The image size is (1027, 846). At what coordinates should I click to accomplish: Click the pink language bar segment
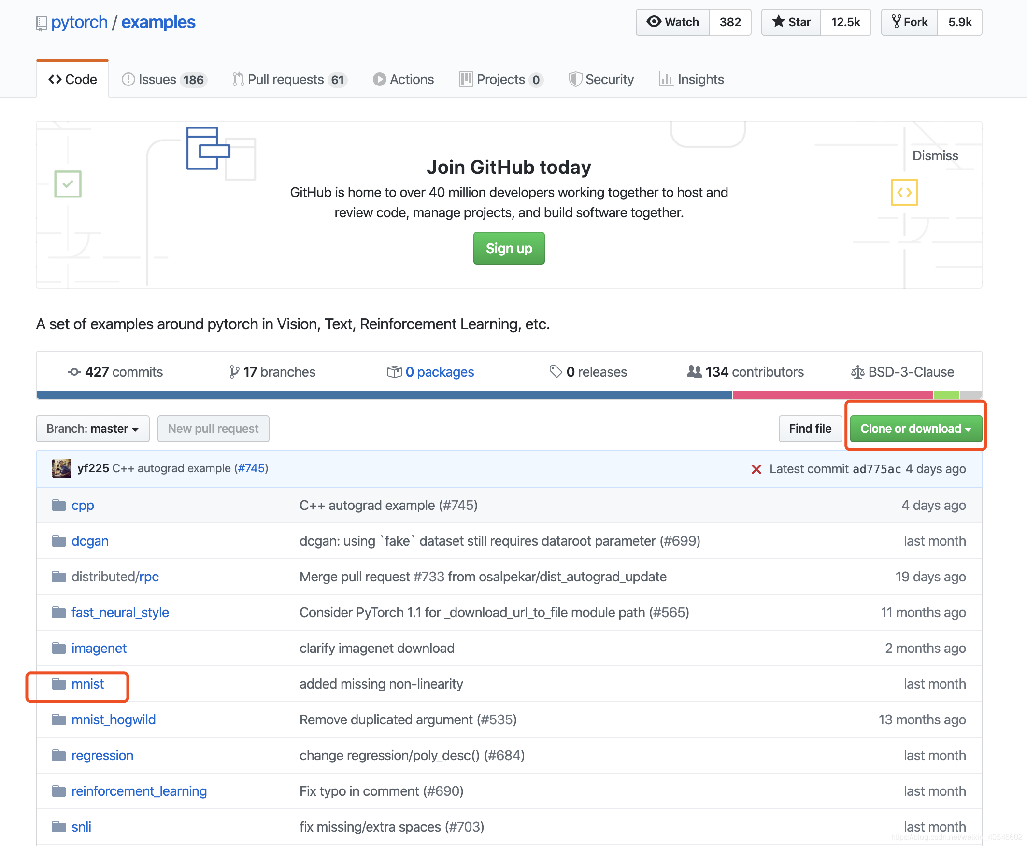833,395
